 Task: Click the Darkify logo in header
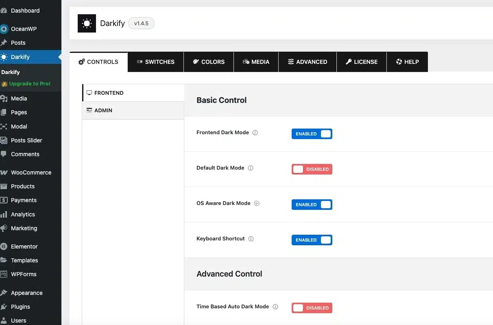(87, 24)
